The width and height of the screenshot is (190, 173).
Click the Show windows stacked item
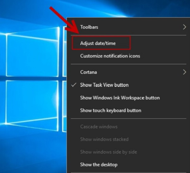point(104,139)
